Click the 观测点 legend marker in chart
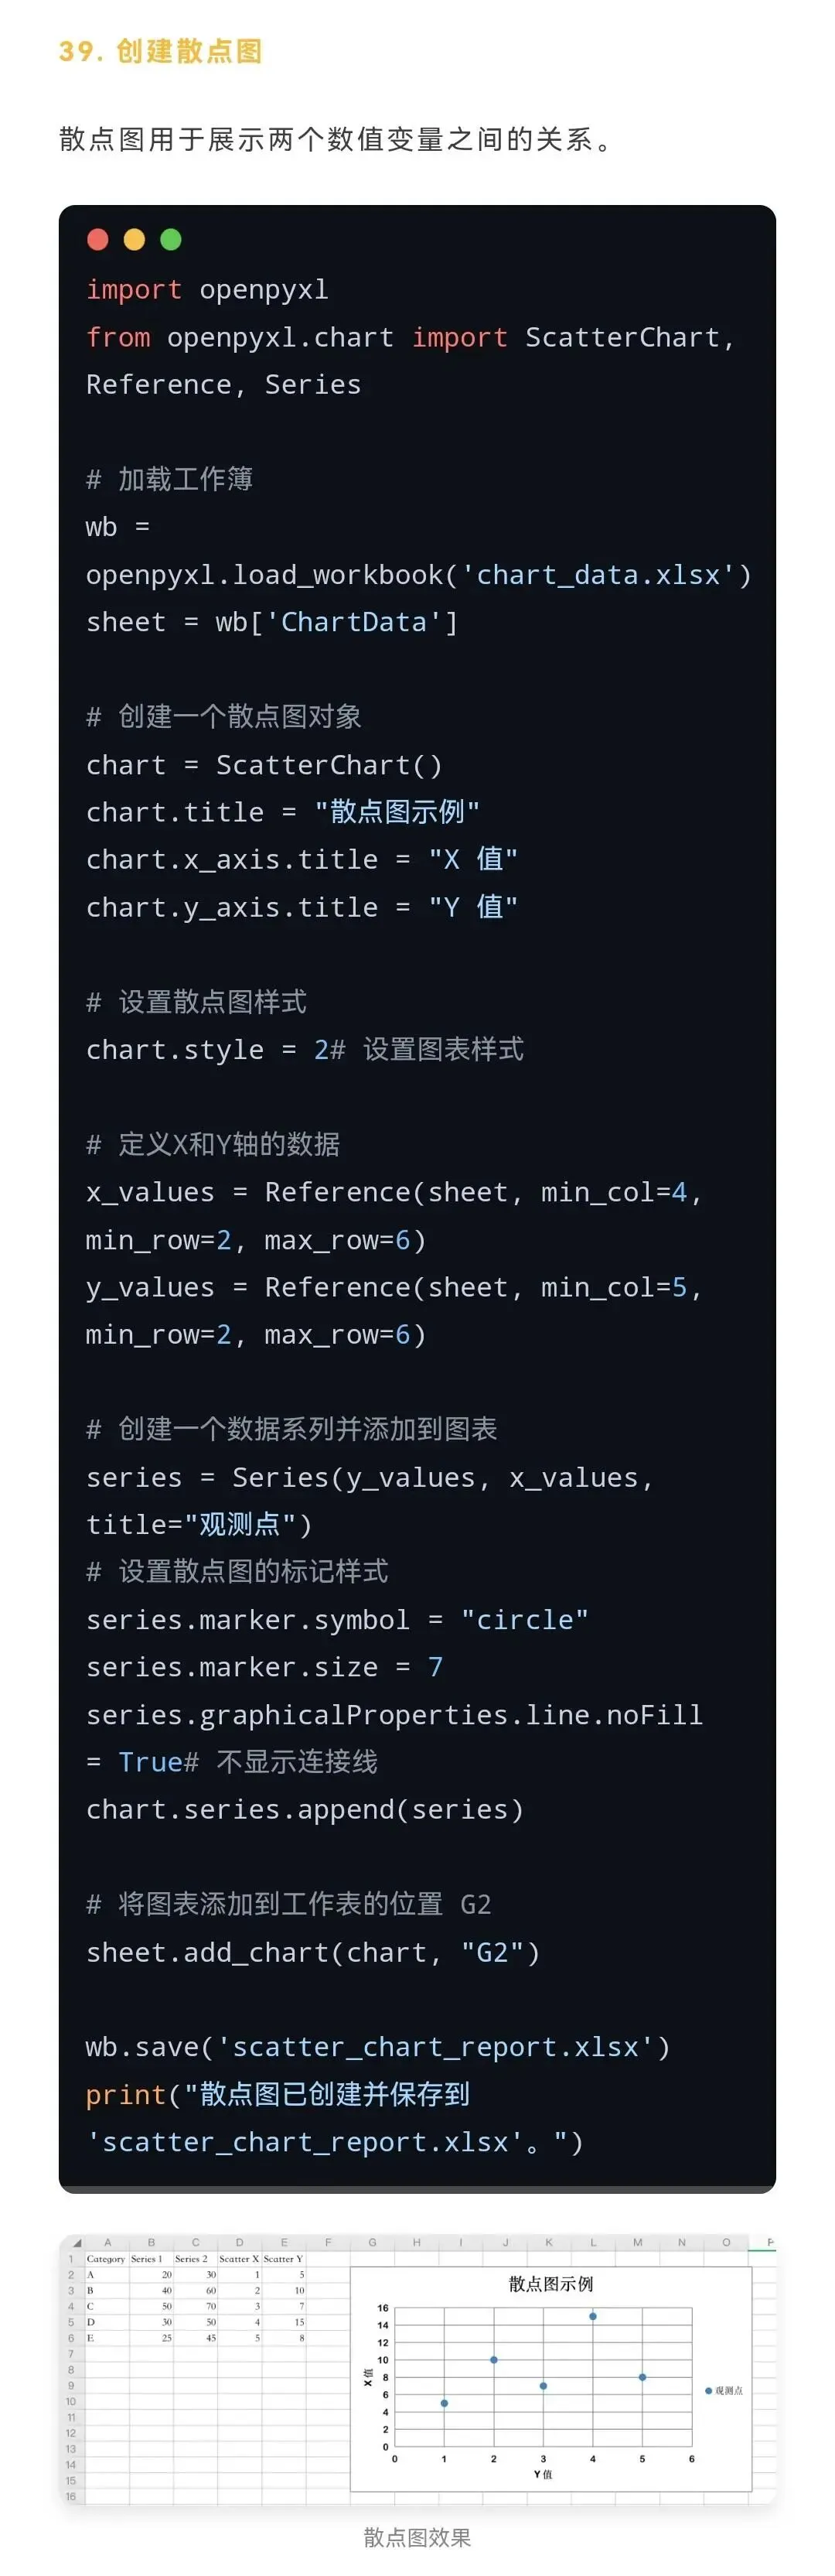Screen dimensions: 835x2576 coord(709,2390)
